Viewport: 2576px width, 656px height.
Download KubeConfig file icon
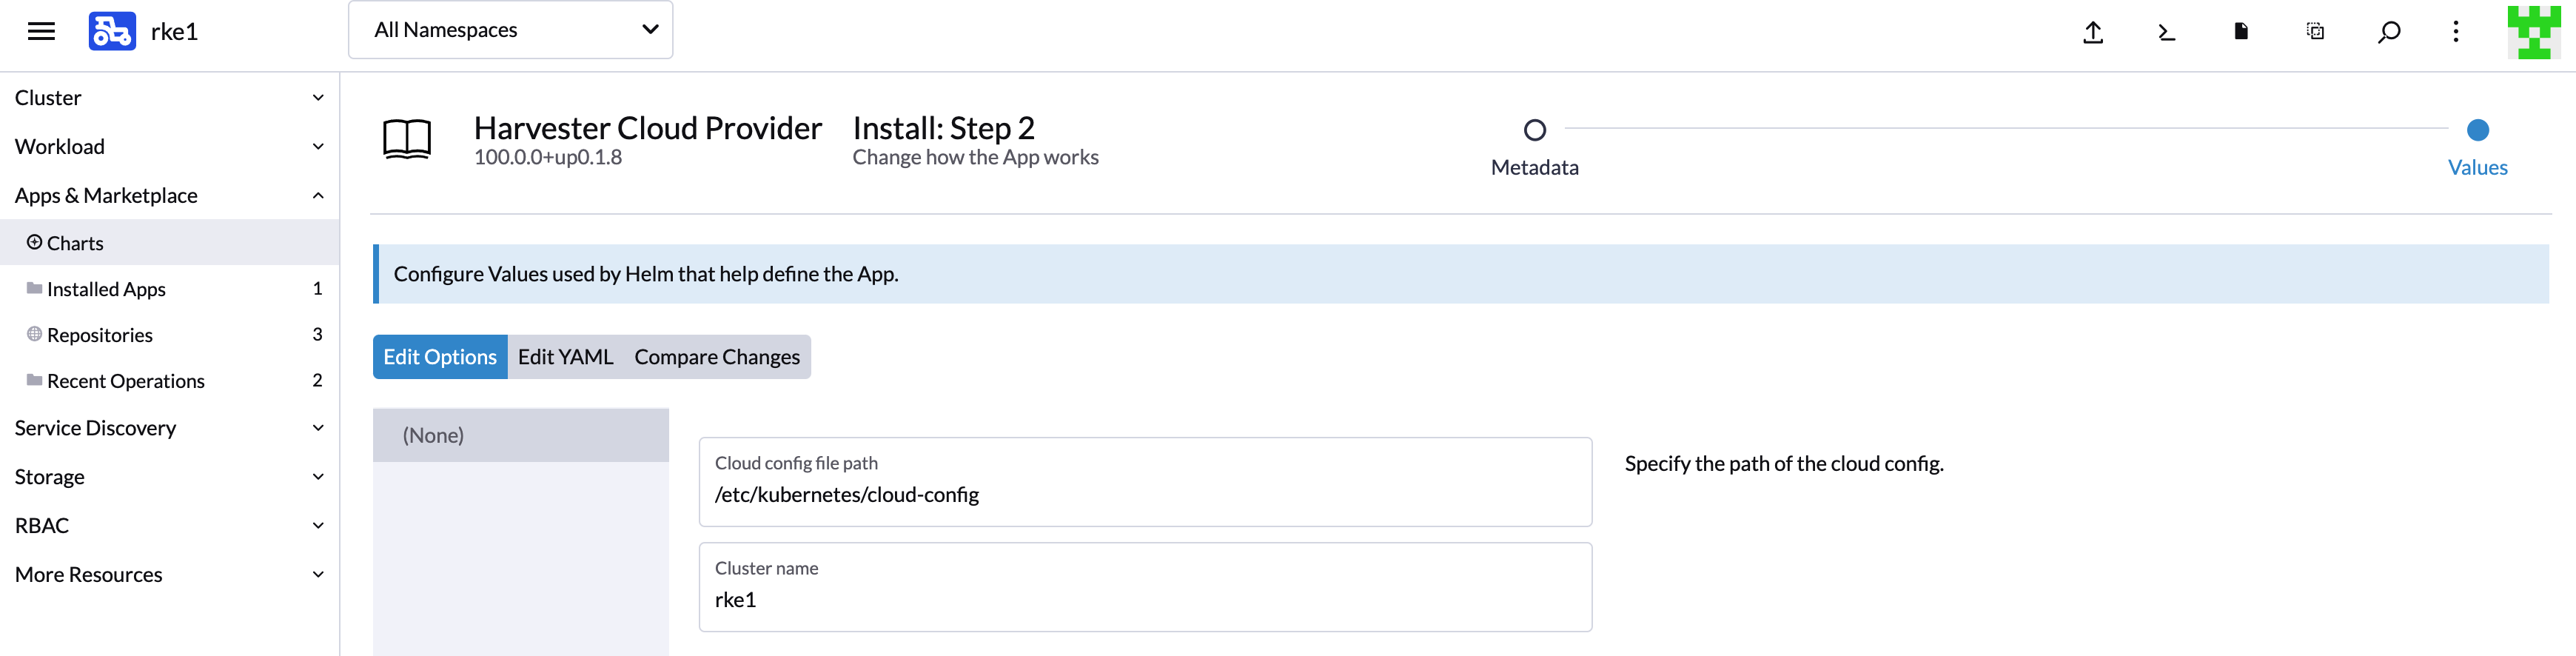[2240, 32]
